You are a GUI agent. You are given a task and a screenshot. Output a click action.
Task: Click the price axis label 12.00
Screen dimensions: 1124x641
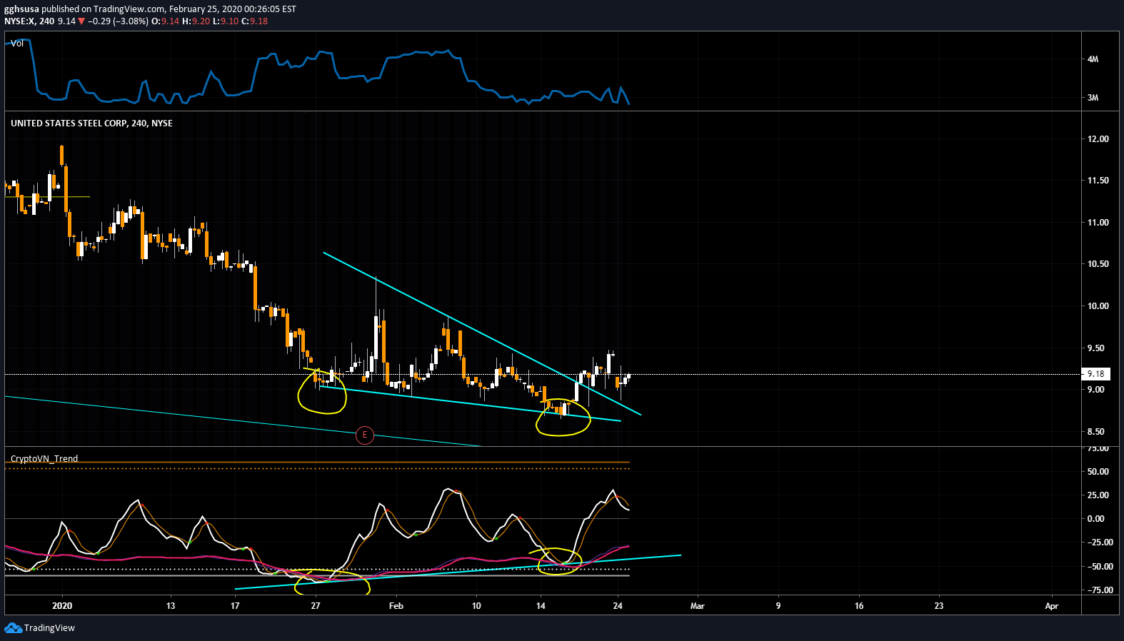pos(1098,139)
